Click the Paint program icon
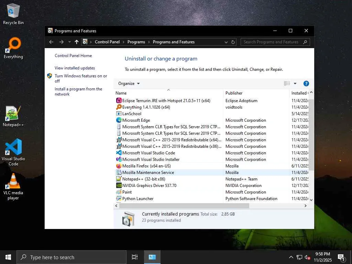352x264 pixels. [x=119, y=192]
